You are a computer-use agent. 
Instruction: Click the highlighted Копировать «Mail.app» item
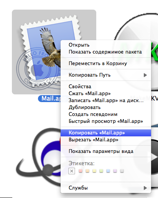coord(105,133)
